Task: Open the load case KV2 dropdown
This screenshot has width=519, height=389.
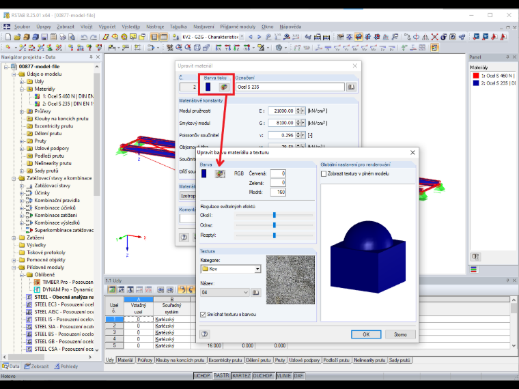Action: pos(242,37)
